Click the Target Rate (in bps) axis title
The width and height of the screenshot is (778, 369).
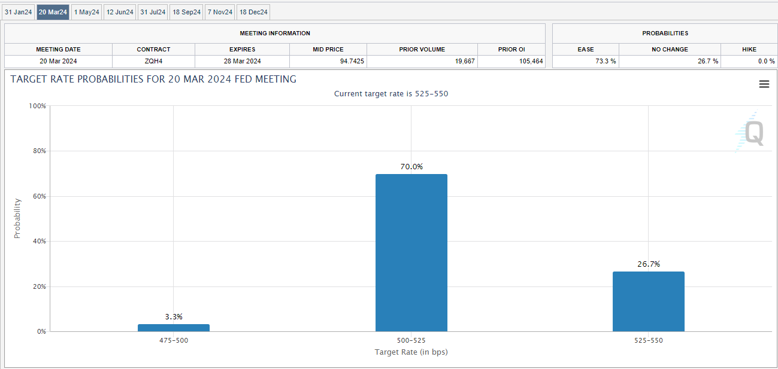pos(411,352)
